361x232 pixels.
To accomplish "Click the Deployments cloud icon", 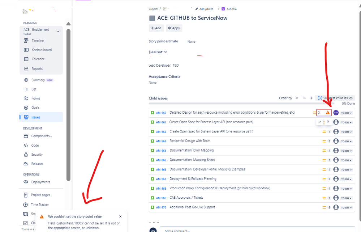I will 26,182.
